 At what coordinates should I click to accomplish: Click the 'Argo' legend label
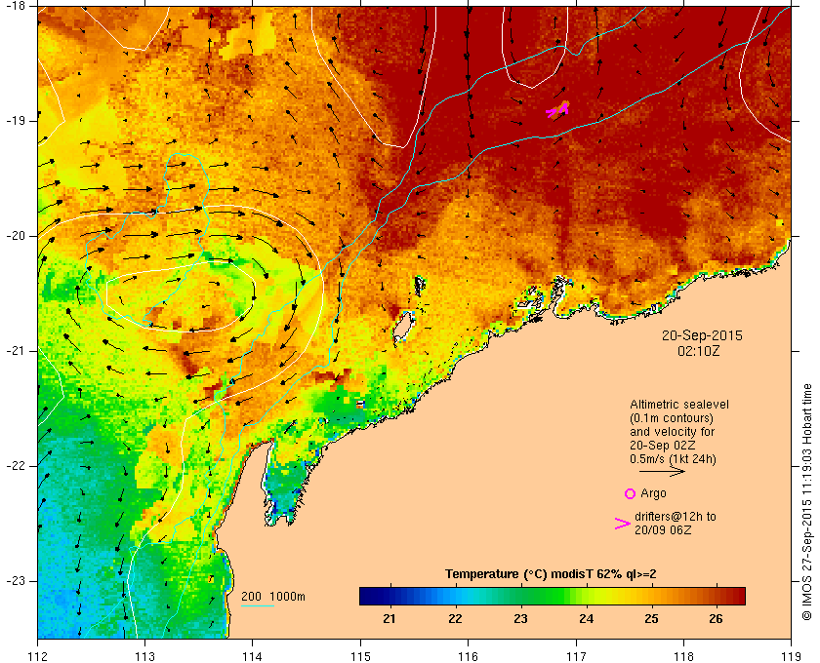click(654, 493)
